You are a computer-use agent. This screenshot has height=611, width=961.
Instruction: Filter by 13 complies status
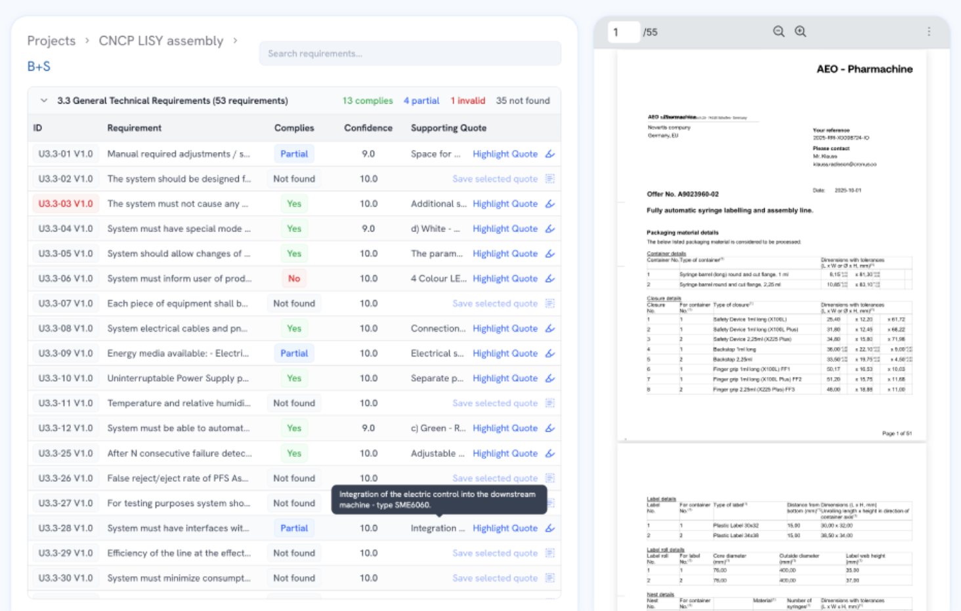click(367, 101)
